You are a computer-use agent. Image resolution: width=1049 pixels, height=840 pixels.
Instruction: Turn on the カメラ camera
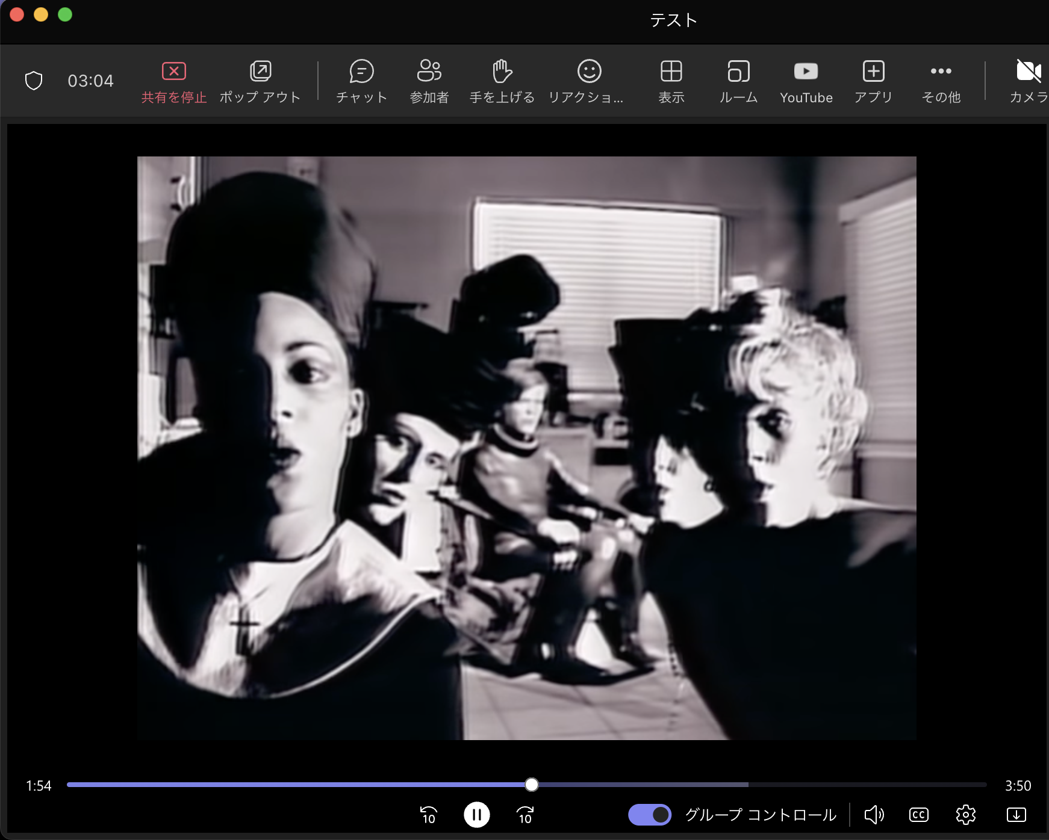tap(1029, 82)
